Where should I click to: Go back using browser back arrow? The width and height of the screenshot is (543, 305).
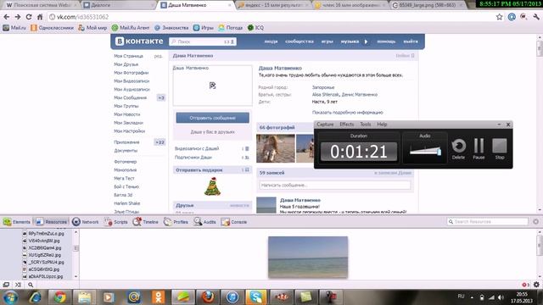coord(6,17)
